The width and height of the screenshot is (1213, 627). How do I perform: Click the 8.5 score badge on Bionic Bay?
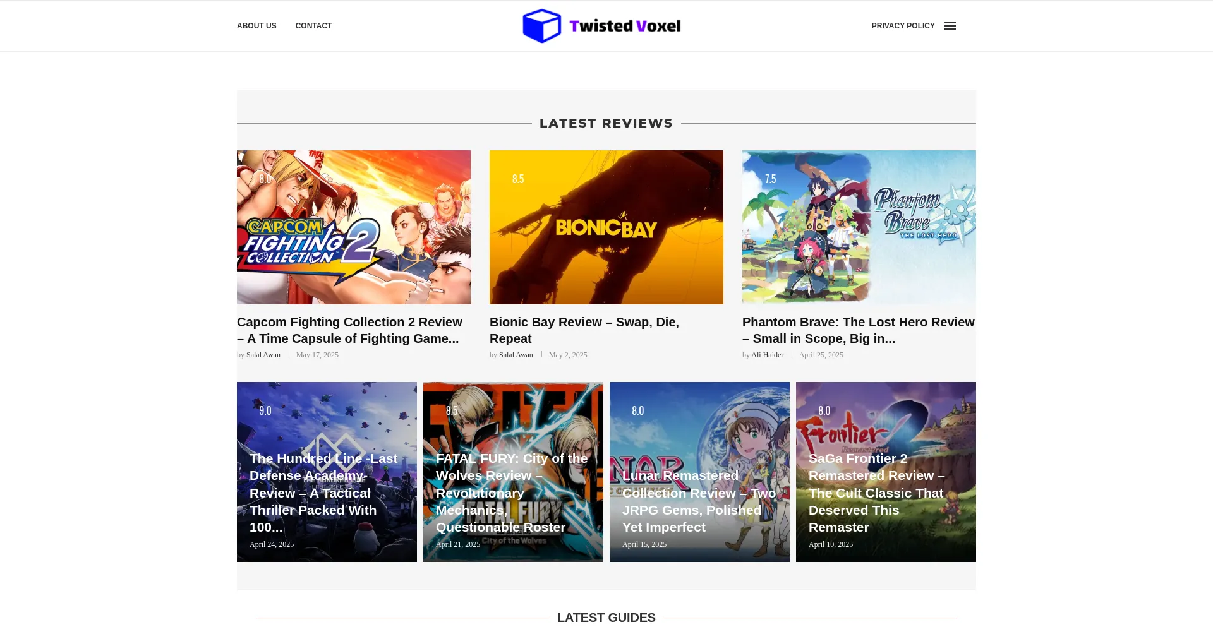point(518,179)
